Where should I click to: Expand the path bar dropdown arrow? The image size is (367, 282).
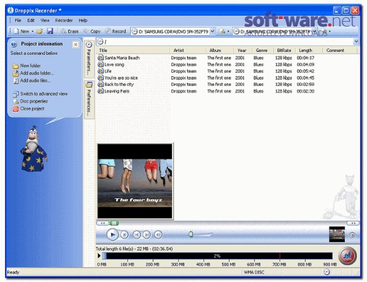[x=356, y=42]
